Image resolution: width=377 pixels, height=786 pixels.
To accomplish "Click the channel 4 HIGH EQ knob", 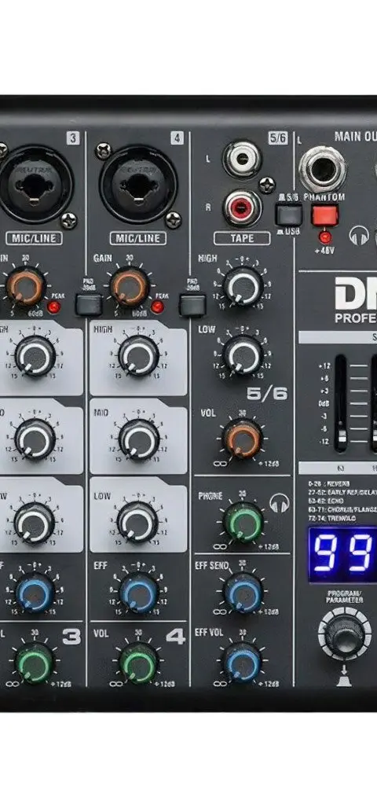I will (139, 356).
